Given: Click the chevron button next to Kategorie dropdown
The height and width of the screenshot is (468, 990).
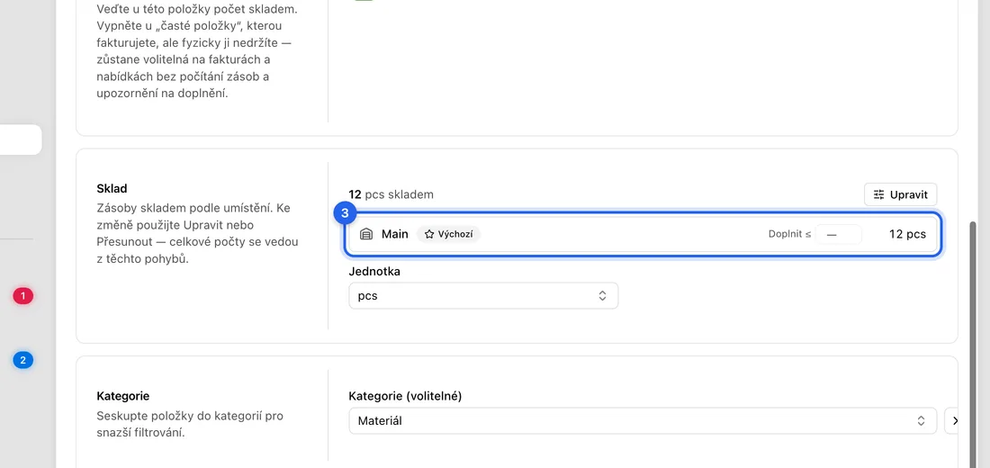Looking at the screenshot, I should [952, 420].
